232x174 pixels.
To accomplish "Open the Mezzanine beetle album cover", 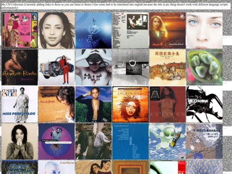I will pyautogui.click(x=205, y=104).
